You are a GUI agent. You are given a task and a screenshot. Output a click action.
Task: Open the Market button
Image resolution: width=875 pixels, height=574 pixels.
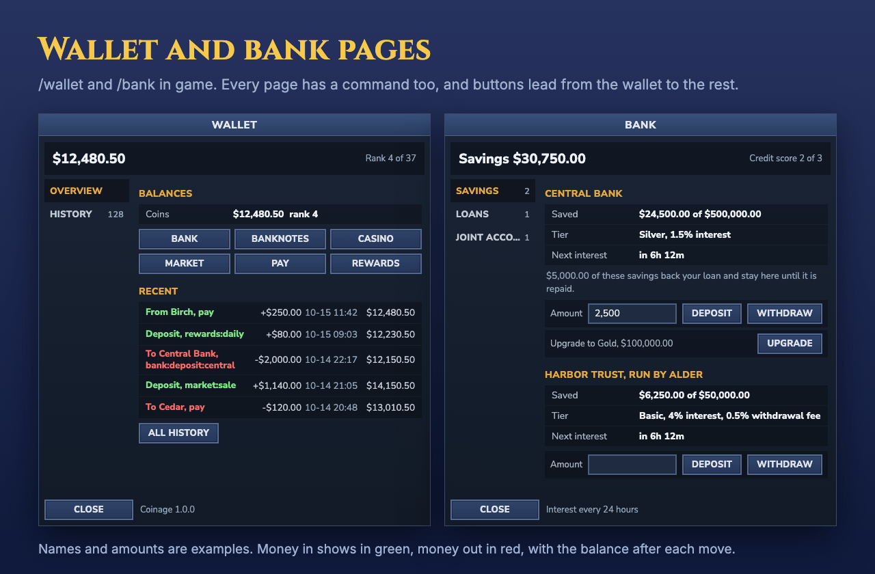pyautogui.click(x=185, y=264)
